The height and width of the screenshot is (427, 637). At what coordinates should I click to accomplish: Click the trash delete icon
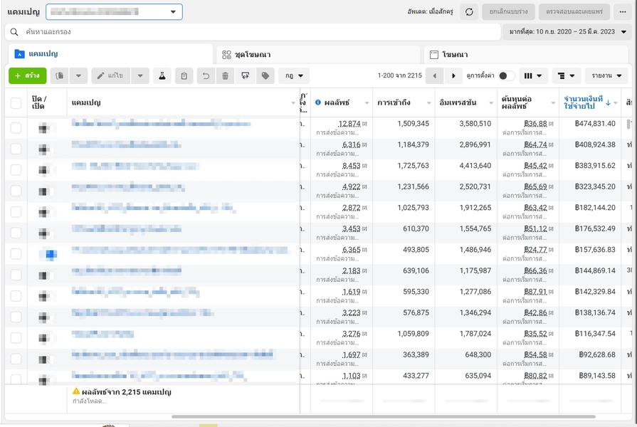[x=226, y=75]
